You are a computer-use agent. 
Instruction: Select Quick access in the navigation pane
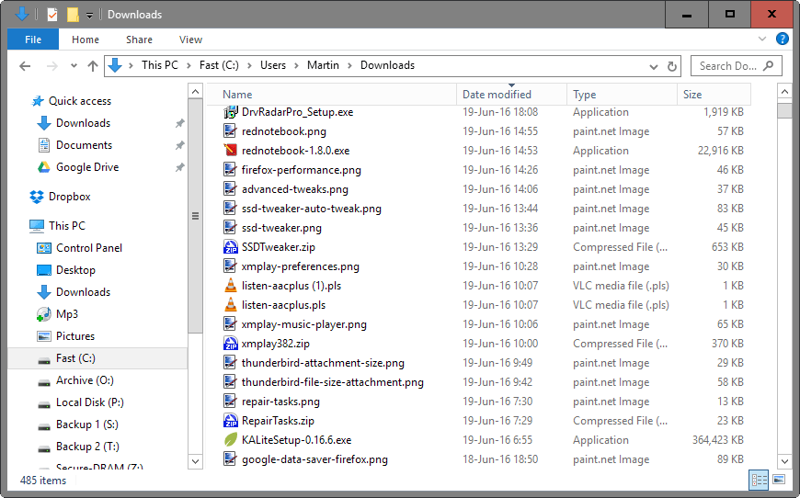[80, 101]
